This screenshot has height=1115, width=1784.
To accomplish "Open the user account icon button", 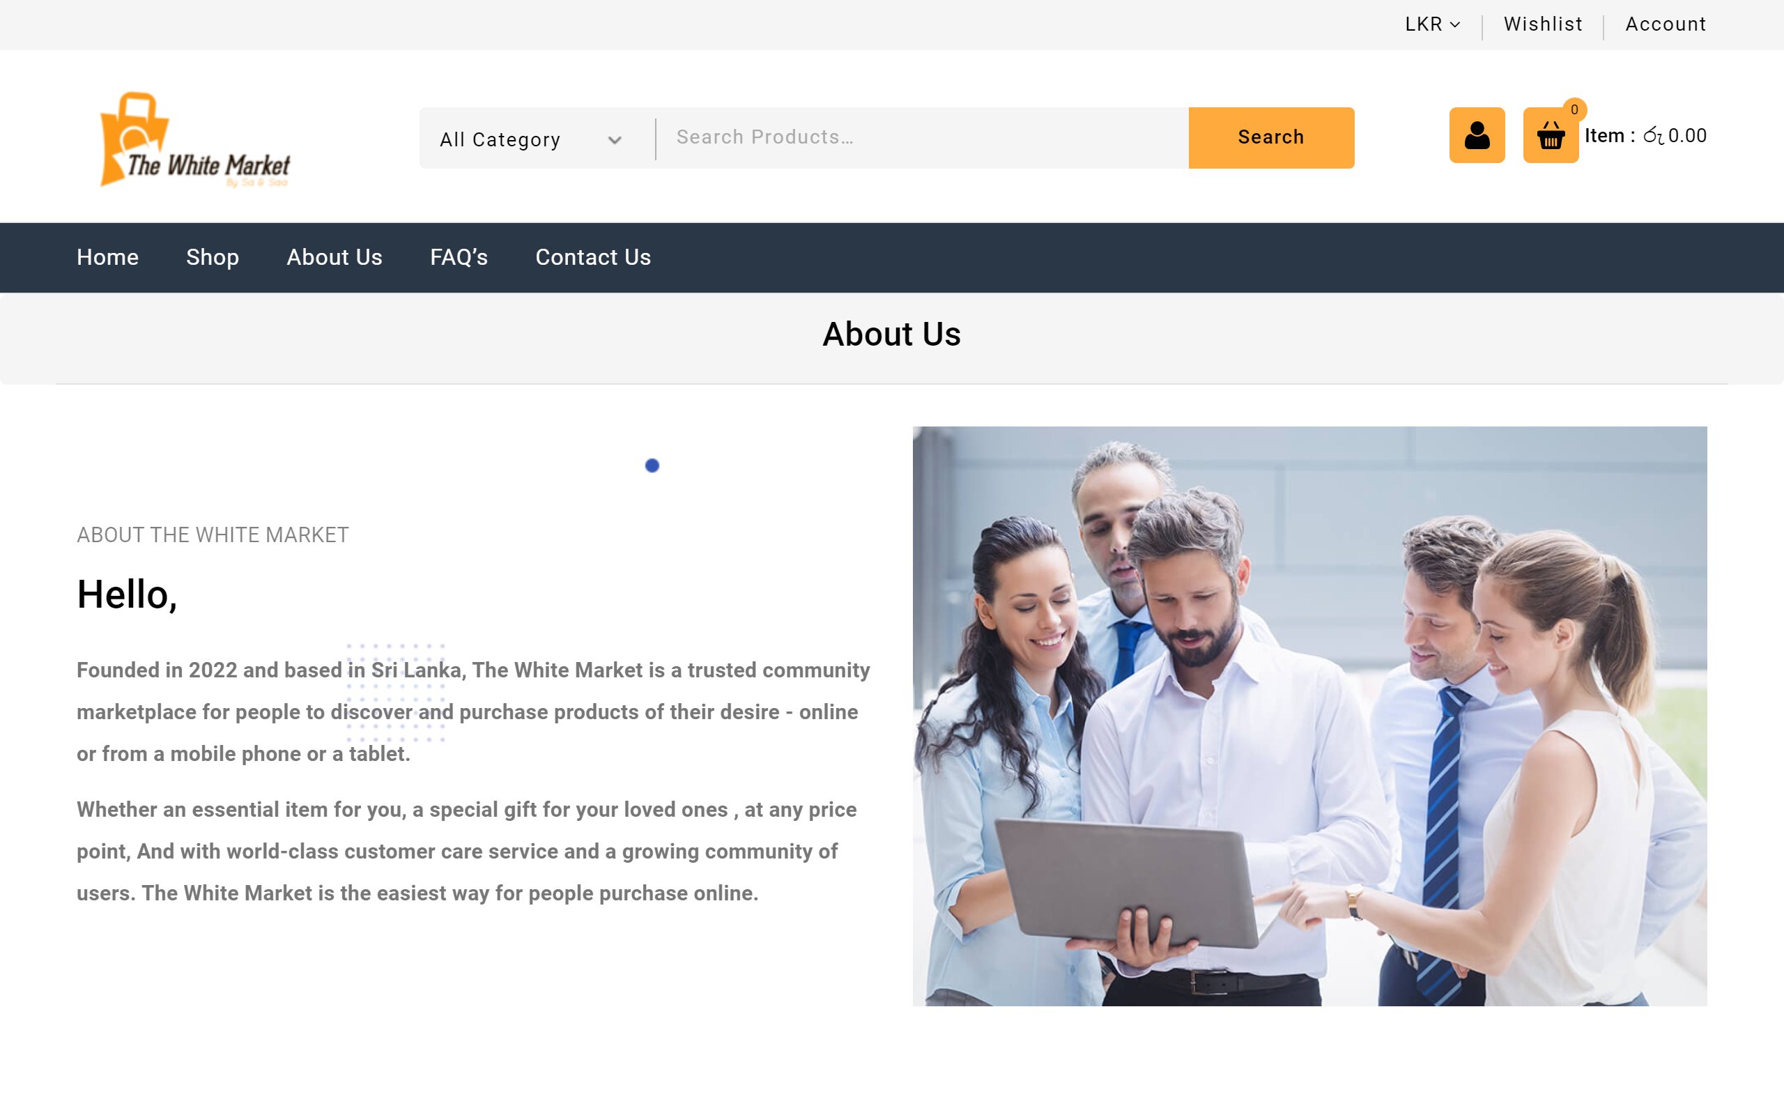I will coord(1477,136).
